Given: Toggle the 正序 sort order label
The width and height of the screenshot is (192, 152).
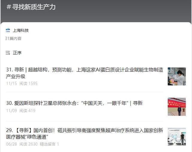Looking at the screenshot, I should point(17,53).
